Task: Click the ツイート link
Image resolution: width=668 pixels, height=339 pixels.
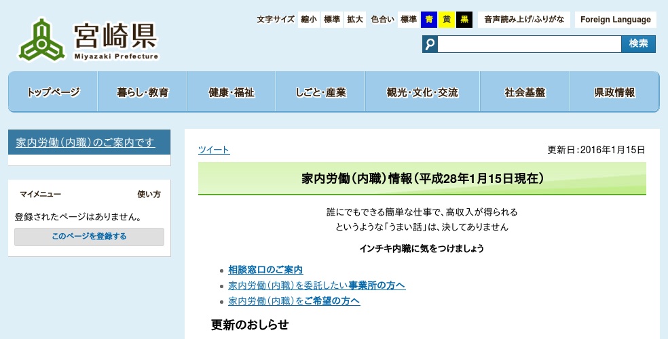Action: [214, 150]
